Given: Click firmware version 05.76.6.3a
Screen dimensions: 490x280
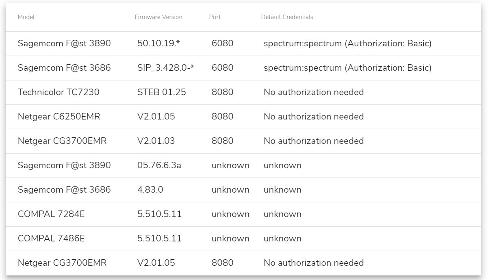Looking at the screenshot, I should [x=159, y=165].
